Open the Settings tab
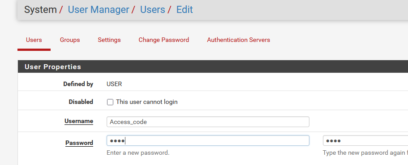This screenshot has width=408, height=165. [109, 40]
